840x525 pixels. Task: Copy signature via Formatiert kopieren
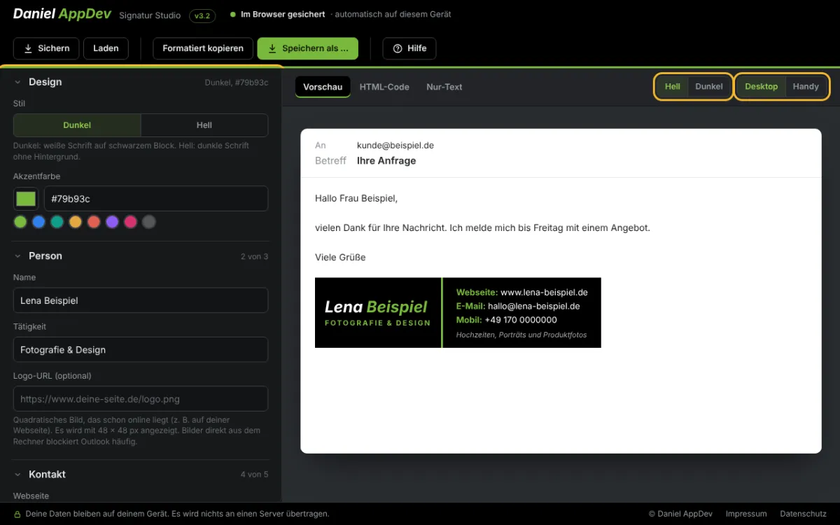coord(203,48)
